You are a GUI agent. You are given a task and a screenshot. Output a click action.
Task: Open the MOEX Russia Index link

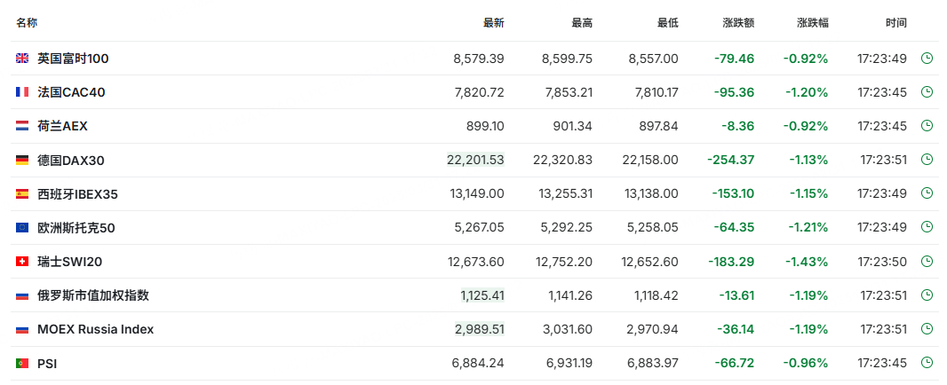pos(95,329)
